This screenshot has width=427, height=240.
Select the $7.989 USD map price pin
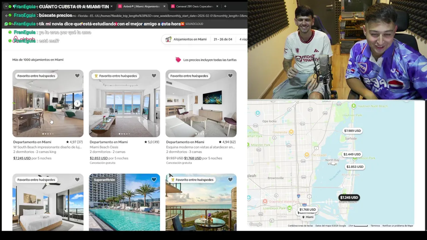tap(352, 131)
